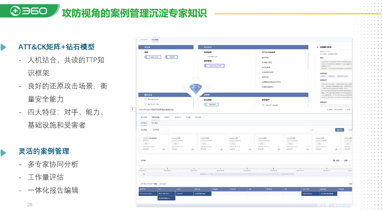Image resolution: width=382 pixels, height=211 pixels.
Task: Toggle the 告警 checkbox on the timeline
Action: [334, 160]
